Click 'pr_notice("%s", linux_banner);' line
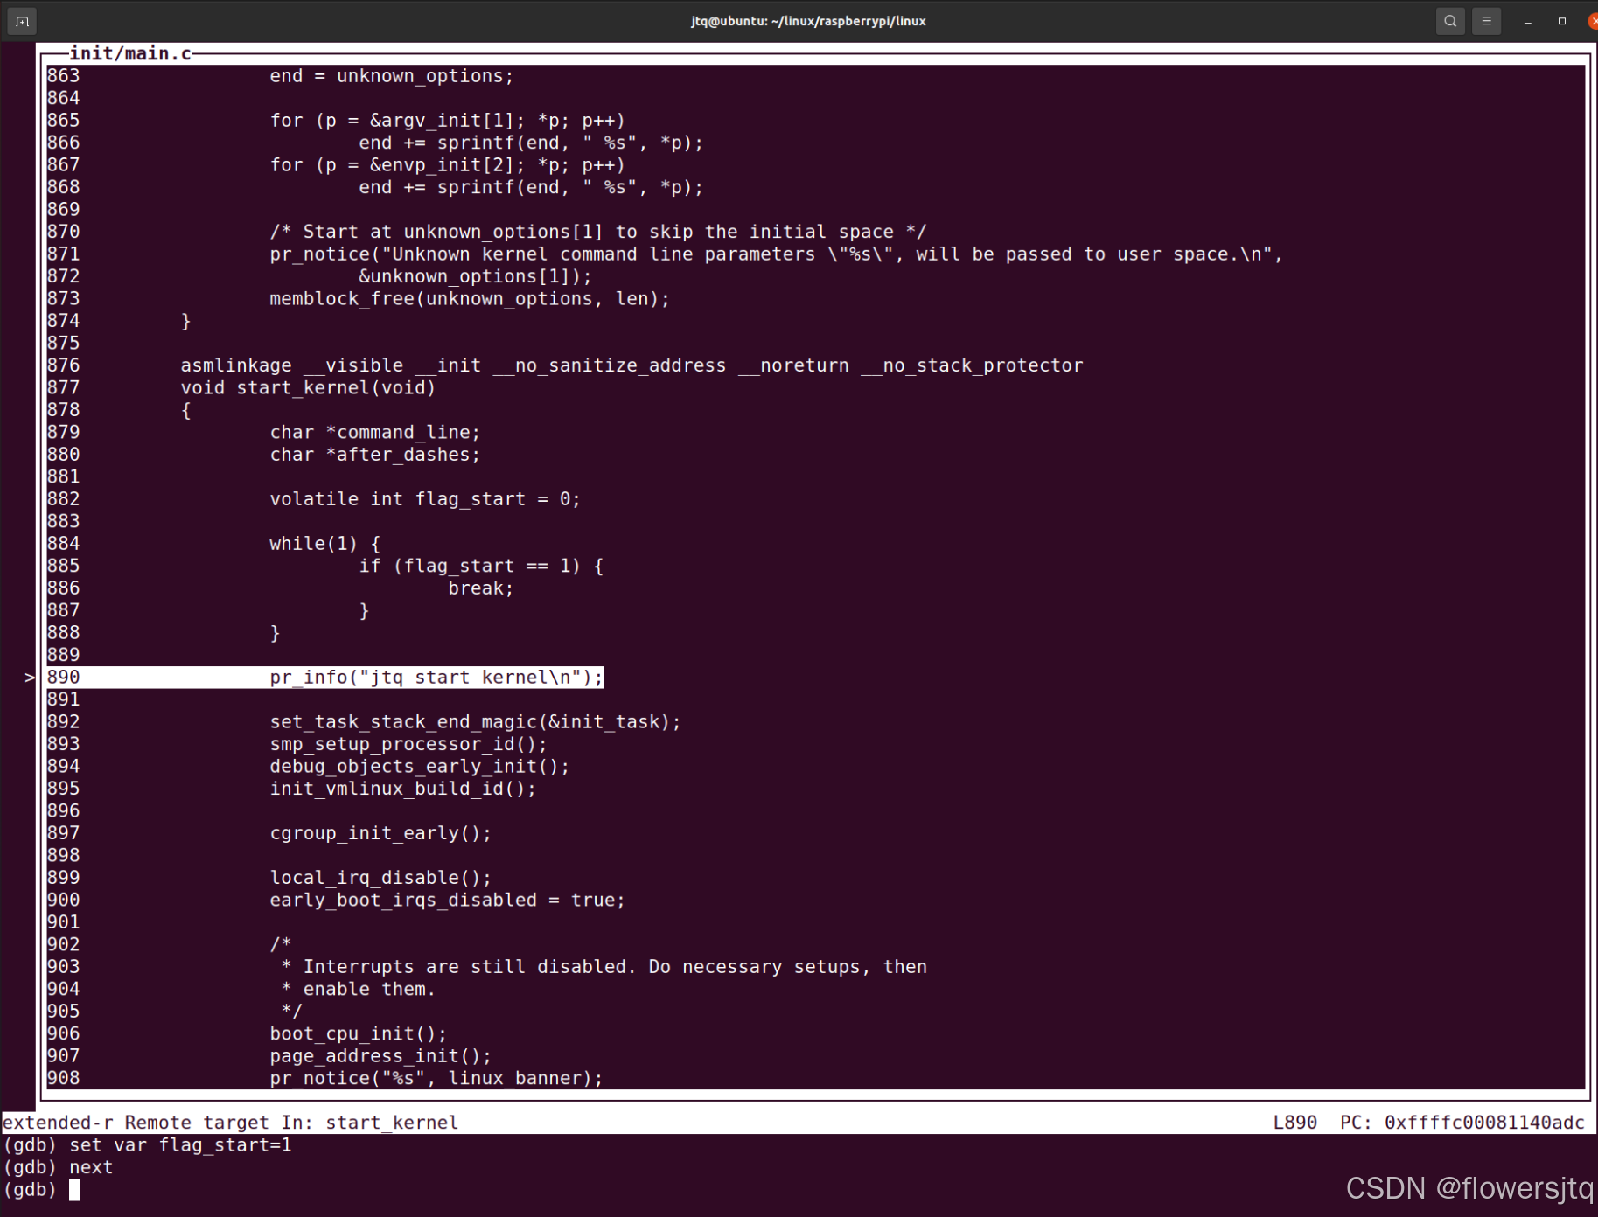 436,1079
